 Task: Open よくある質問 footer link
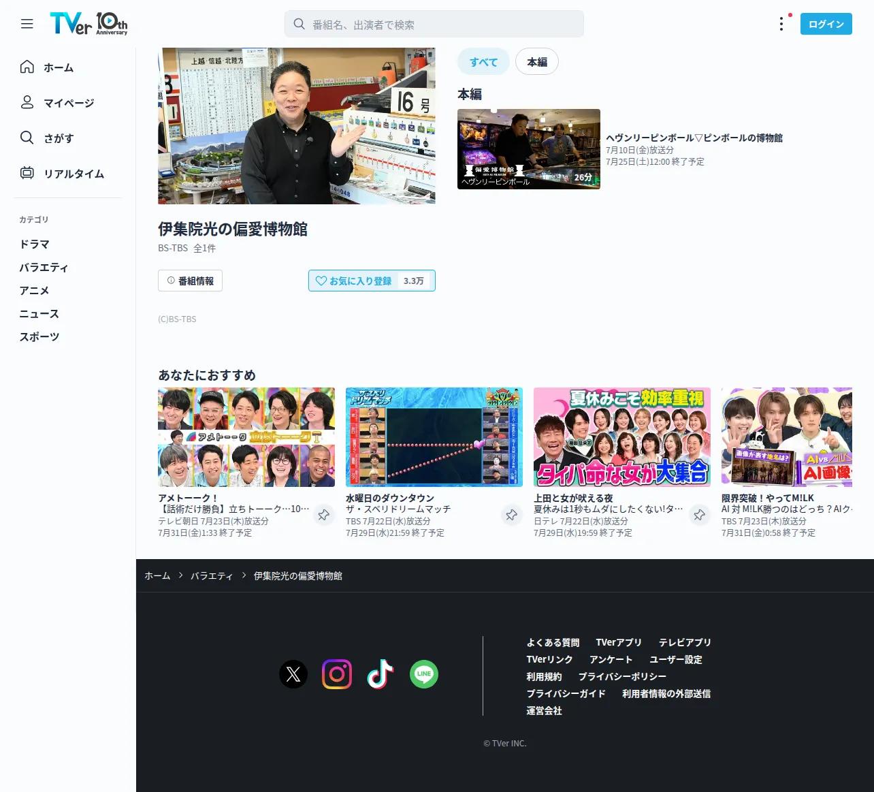pyautogui.click(x=553, y=642)
